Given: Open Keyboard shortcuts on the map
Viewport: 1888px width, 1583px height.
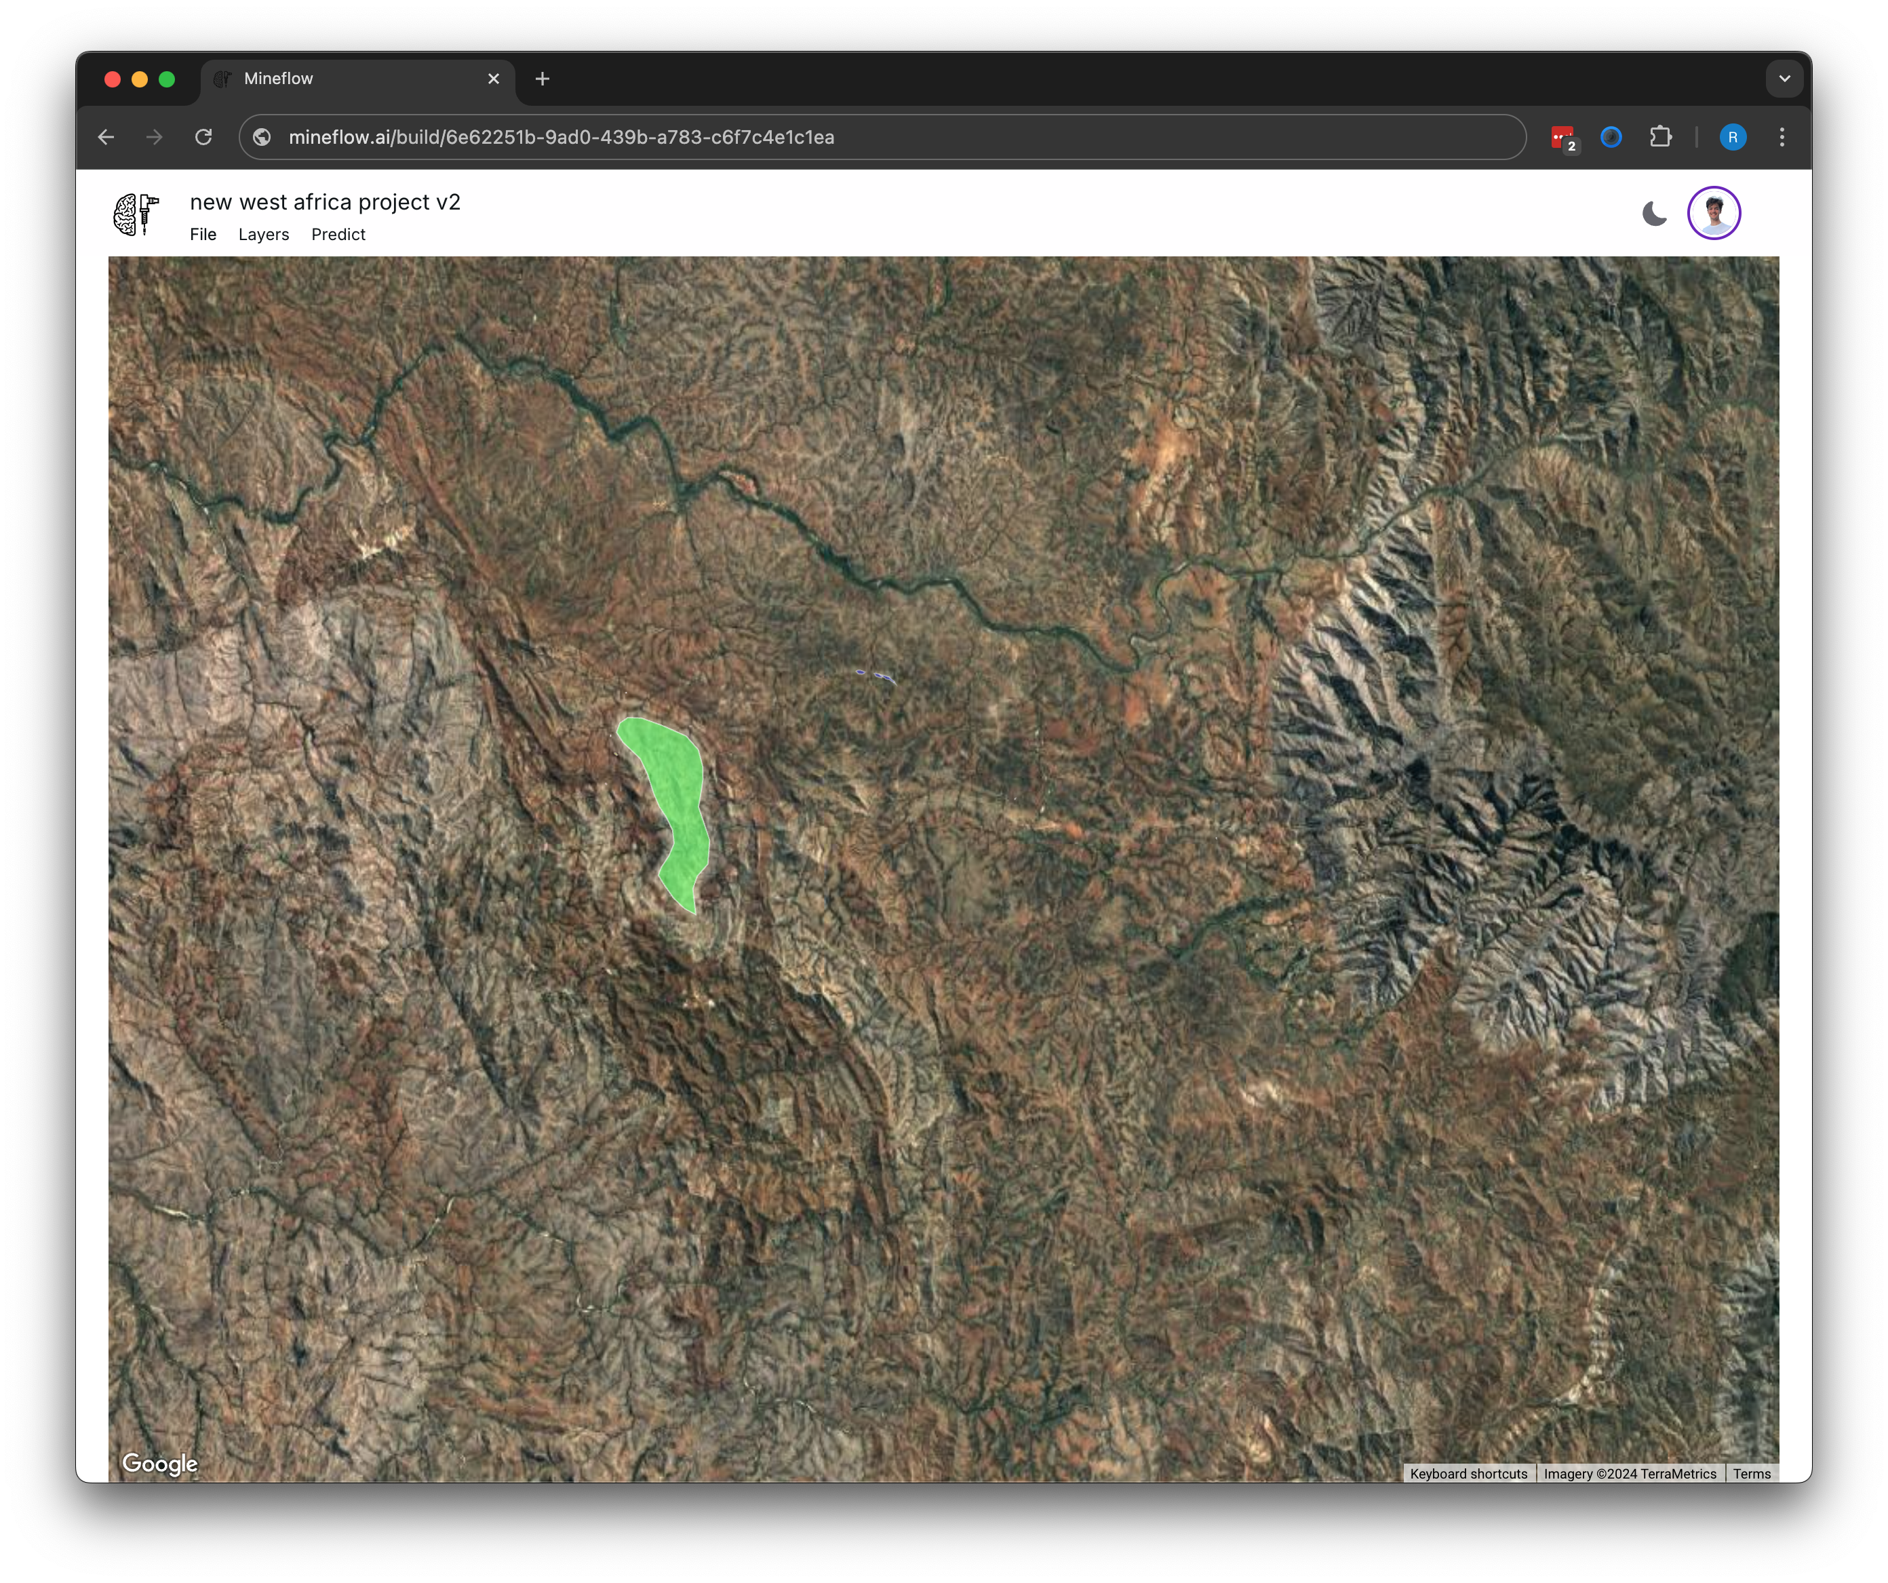Looking at the screenshot, I should (1468, 1473).
